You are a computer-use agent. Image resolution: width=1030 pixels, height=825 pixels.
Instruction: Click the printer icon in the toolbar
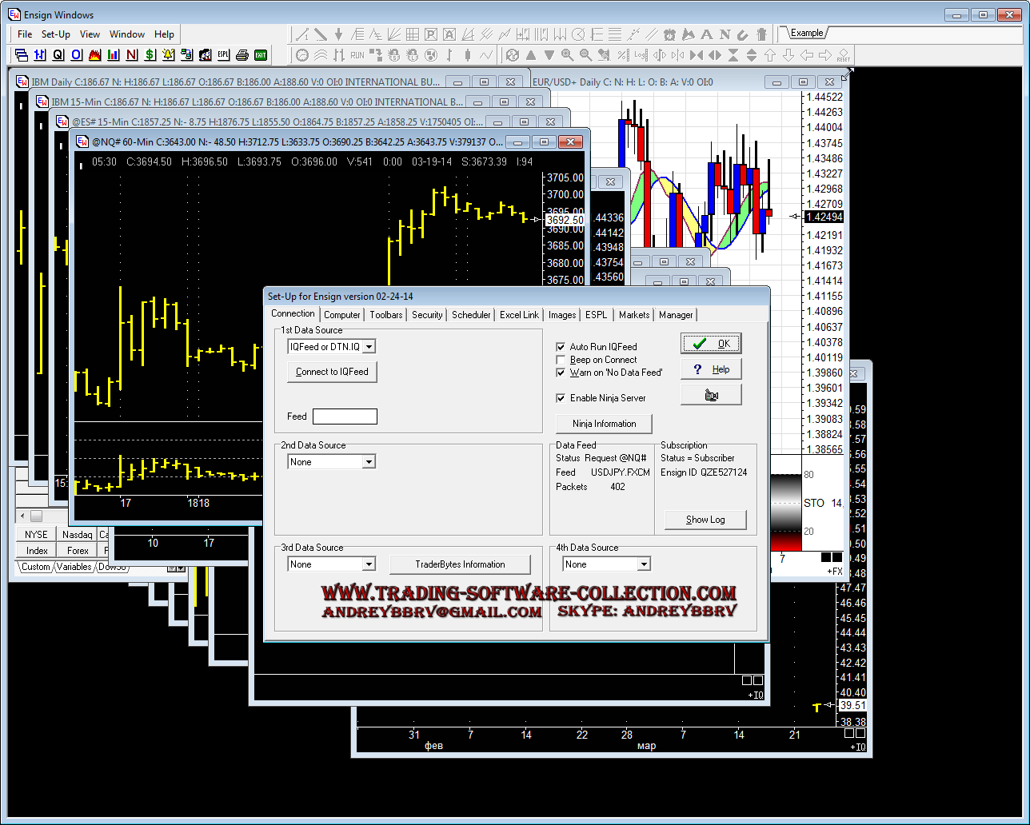click(242, 55)
